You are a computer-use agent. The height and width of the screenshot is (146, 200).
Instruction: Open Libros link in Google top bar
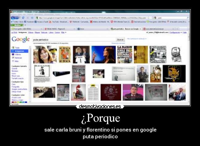click(51, 33)
